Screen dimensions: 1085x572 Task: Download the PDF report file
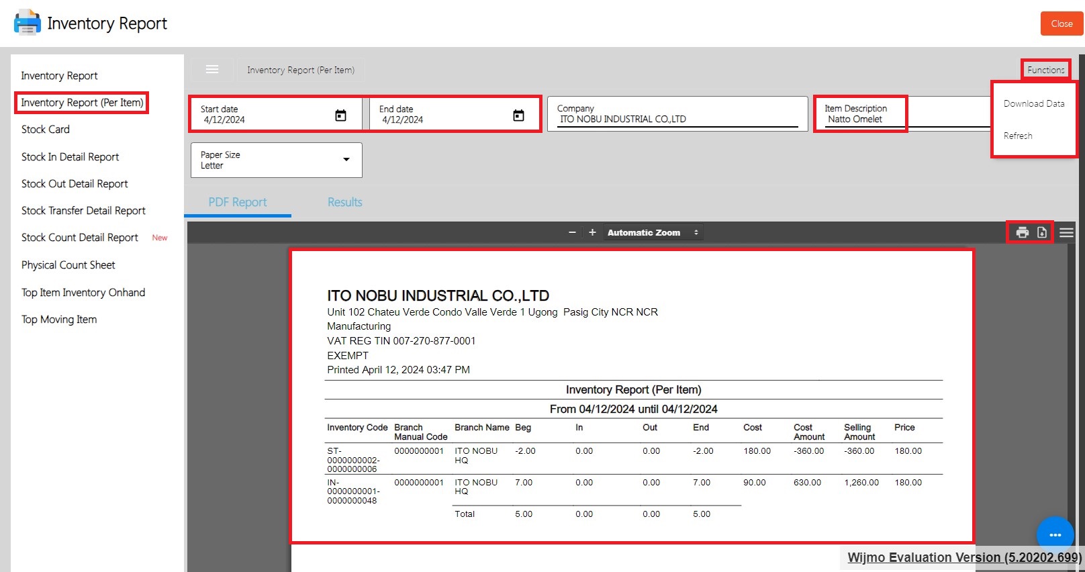point(1041,232)
